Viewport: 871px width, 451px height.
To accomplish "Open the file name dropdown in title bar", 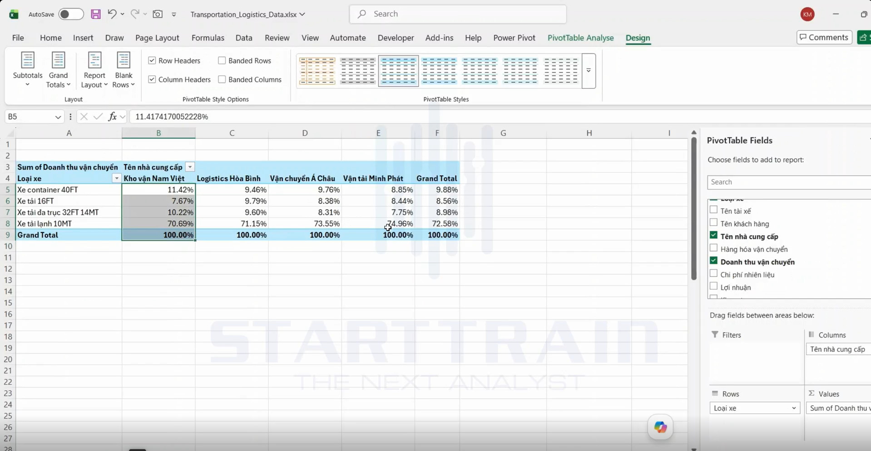I will click(x=302, y=14).
